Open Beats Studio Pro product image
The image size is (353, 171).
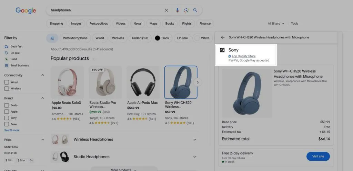[105, 82]
